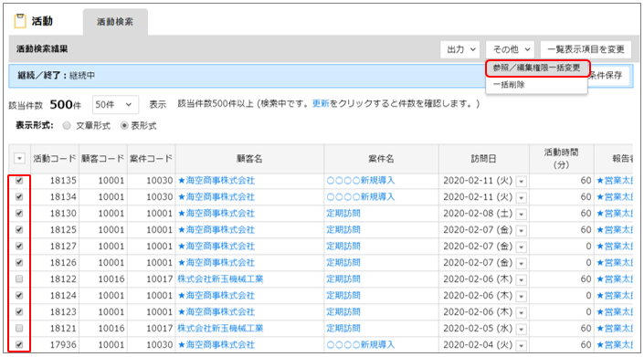Uncheck the row 18130 checkbox
644x357 pixels.
pos(19,214)
